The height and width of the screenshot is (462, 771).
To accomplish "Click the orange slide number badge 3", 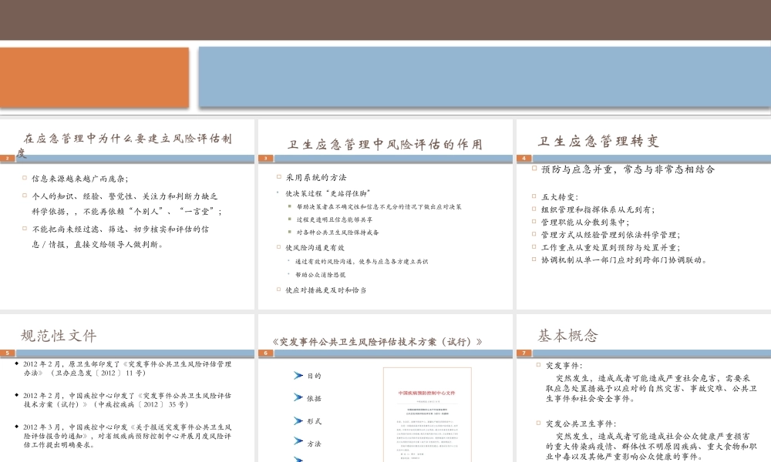I will [x=265, y=158].
